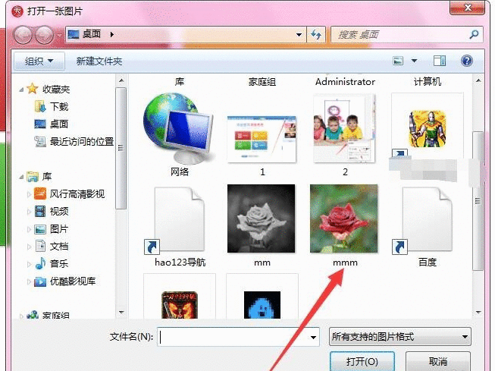Select the 网络 globe and monitor icon
Image resolution: width=495 pixels, height=371 pixels.
[x=179, y=127]
